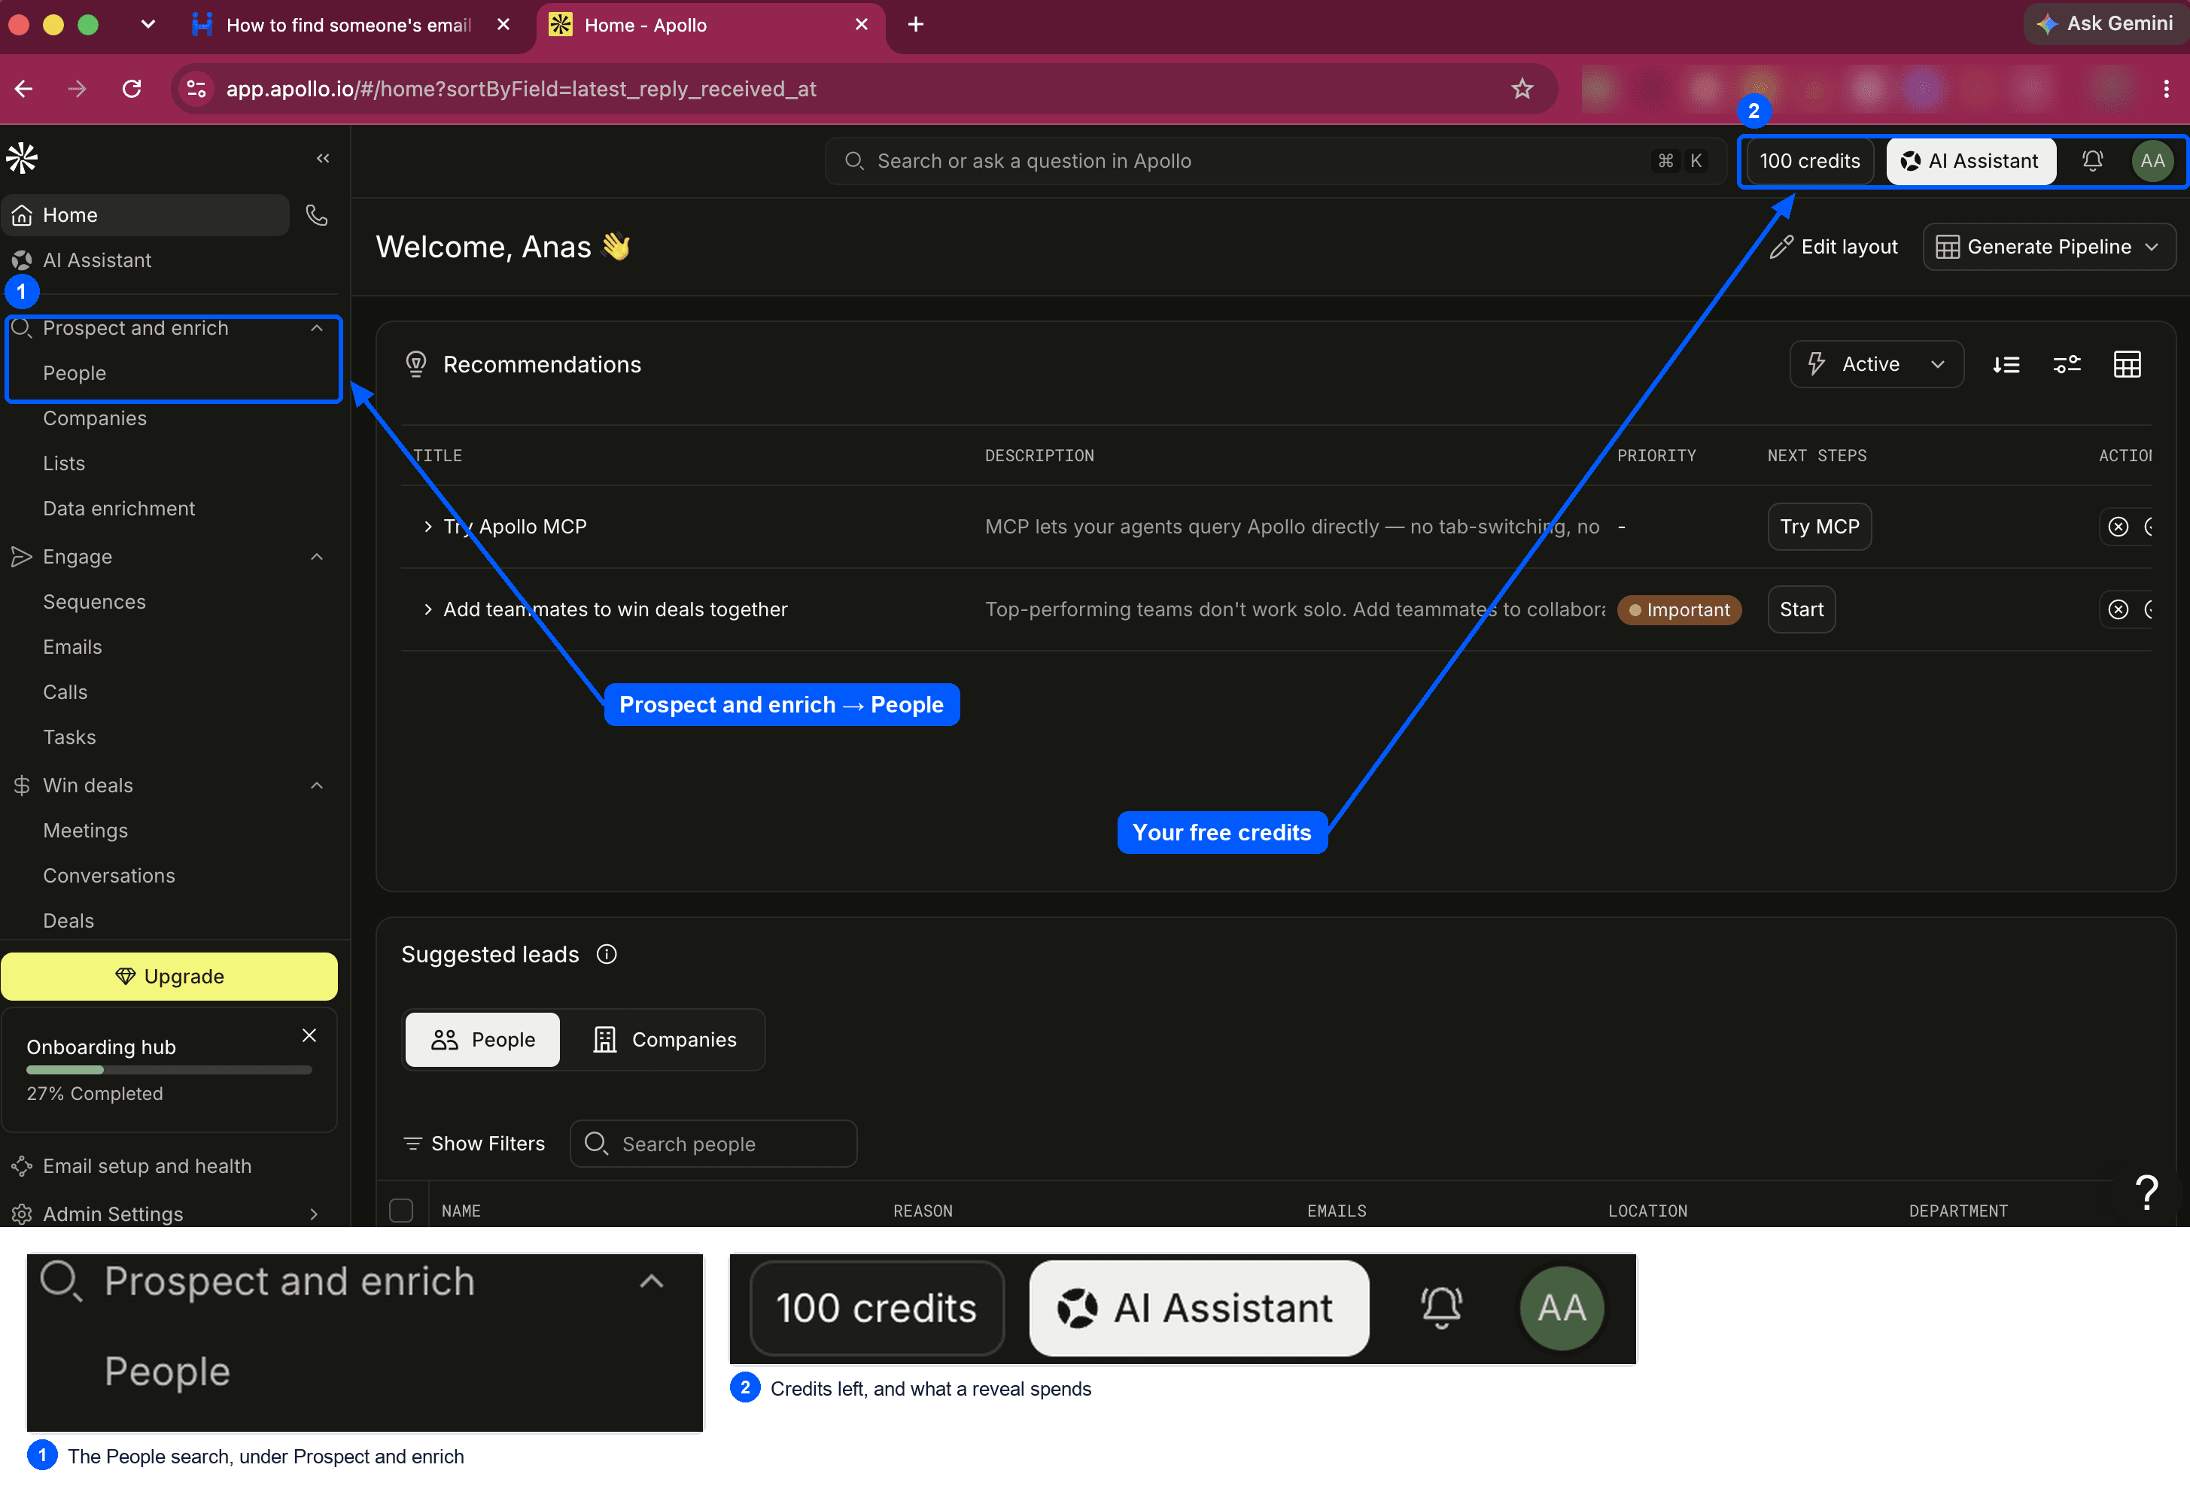Open Sequences in the sidebar
Image resolution: width=2190 pixels, height=1501 pixels.
94,602
